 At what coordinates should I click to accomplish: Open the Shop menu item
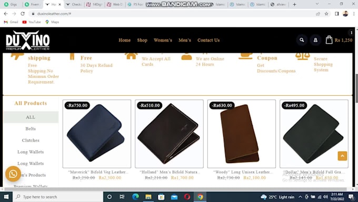click(x=142, y=40)
